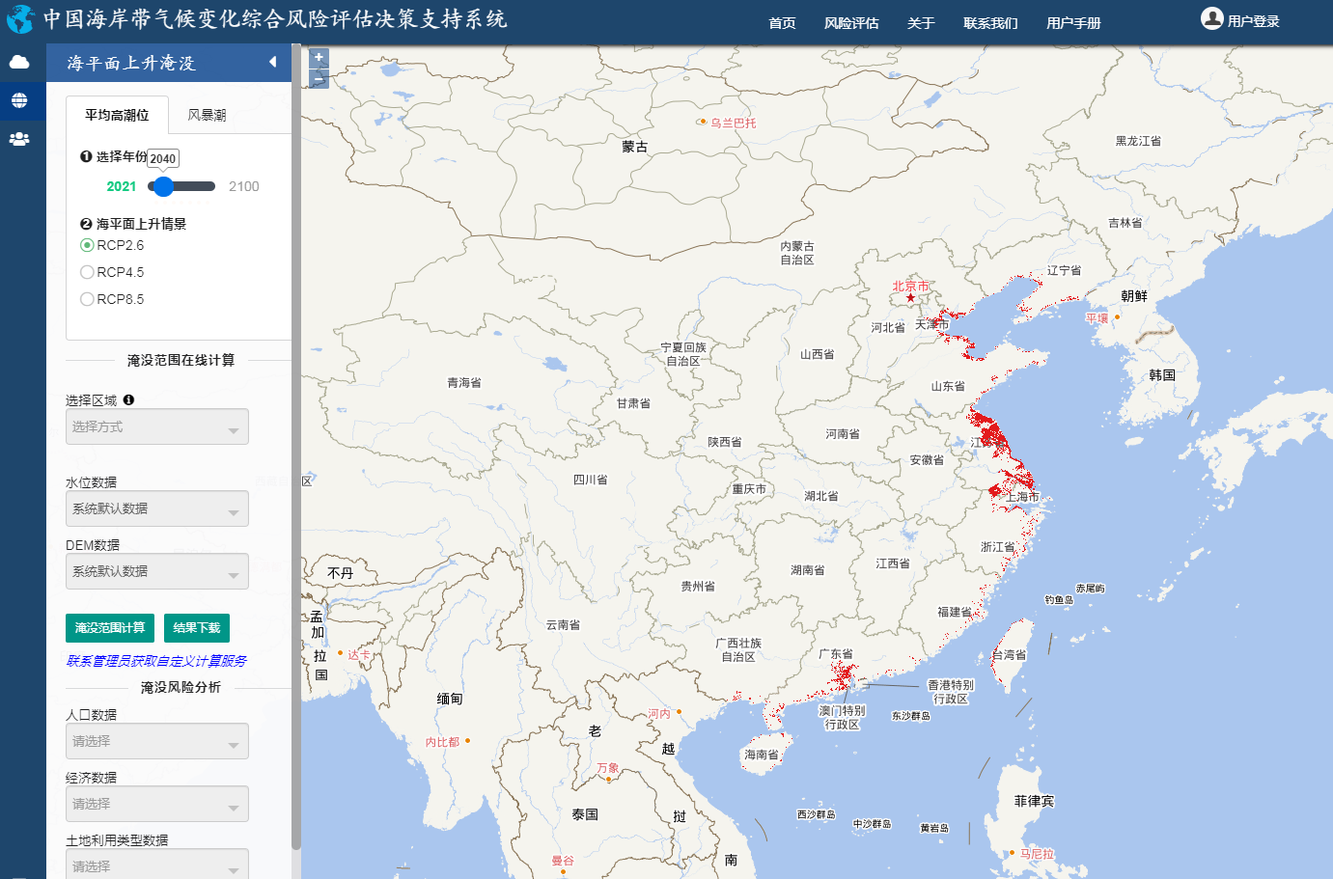This screenshot has width=1333, height=879.
Task: Pick the RCP8.5 scenario
Action: pos(87,299)
